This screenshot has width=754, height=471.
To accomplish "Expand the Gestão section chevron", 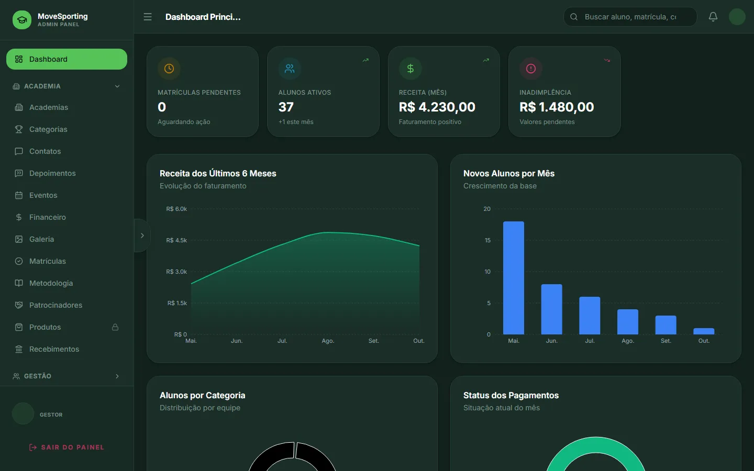I will 117,376.
